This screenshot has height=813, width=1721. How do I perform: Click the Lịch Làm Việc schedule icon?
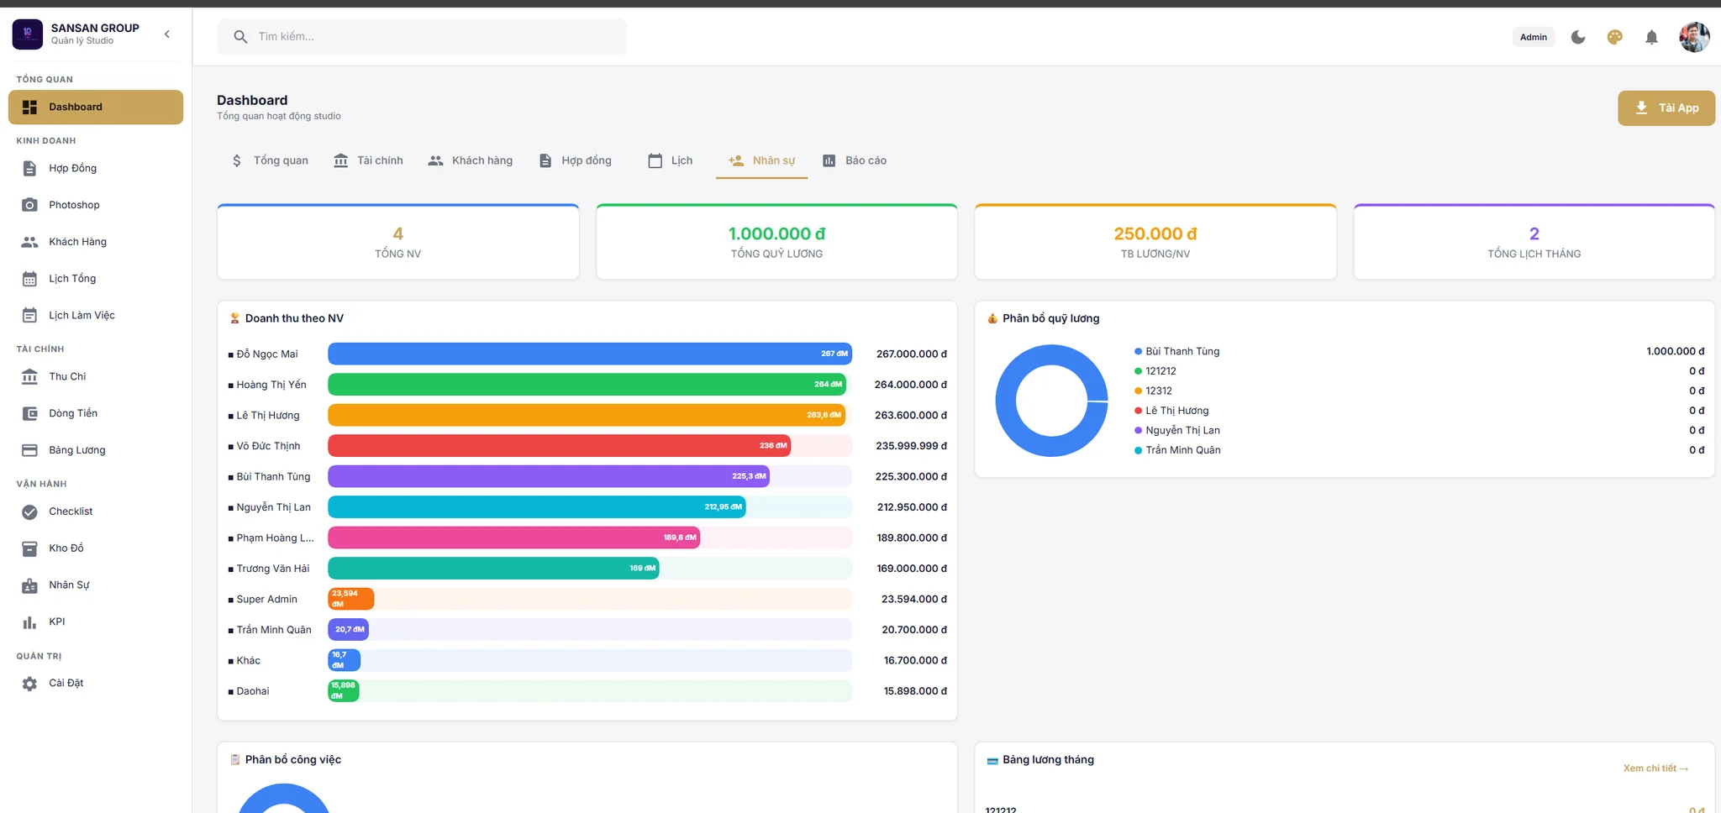click(29, 316)
